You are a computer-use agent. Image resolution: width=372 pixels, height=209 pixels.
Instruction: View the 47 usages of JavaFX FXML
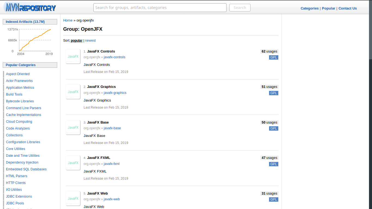(x=269, y=158)
